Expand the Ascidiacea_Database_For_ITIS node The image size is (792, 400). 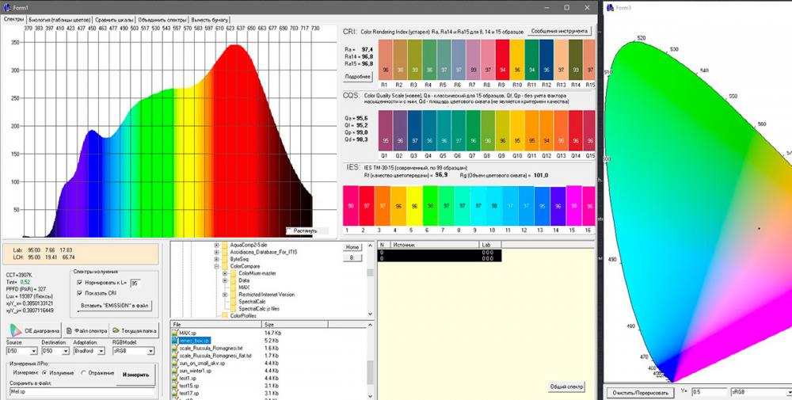[217, 252]
